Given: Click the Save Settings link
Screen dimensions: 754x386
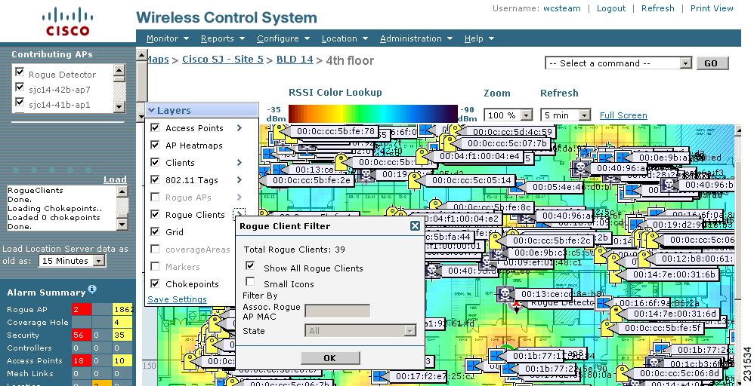Looking at the screenshot, I should point(177,299).
